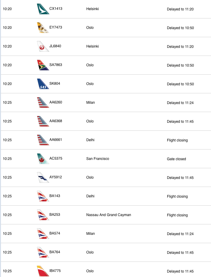Click the Japan Airlines tail logo for JL6840
This screenshot has height=277, width=211.
point(43,46)
